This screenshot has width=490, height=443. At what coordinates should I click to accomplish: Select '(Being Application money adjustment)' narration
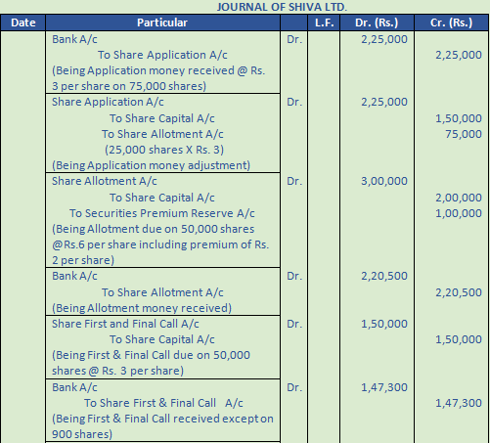151,165
